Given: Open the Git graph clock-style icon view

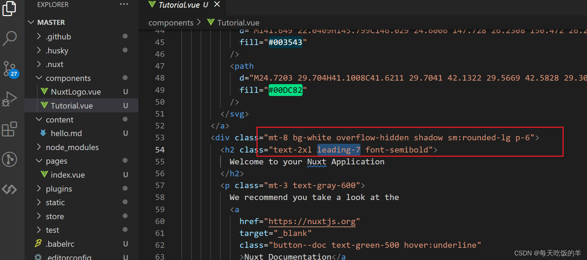Looking at the screenshot, I should click(x=9, y=159).
